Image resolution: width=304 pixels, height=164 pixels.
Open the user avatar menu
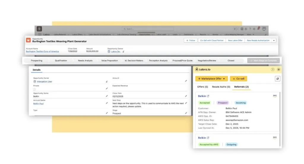pyautogui.click(x=264, y=29)
